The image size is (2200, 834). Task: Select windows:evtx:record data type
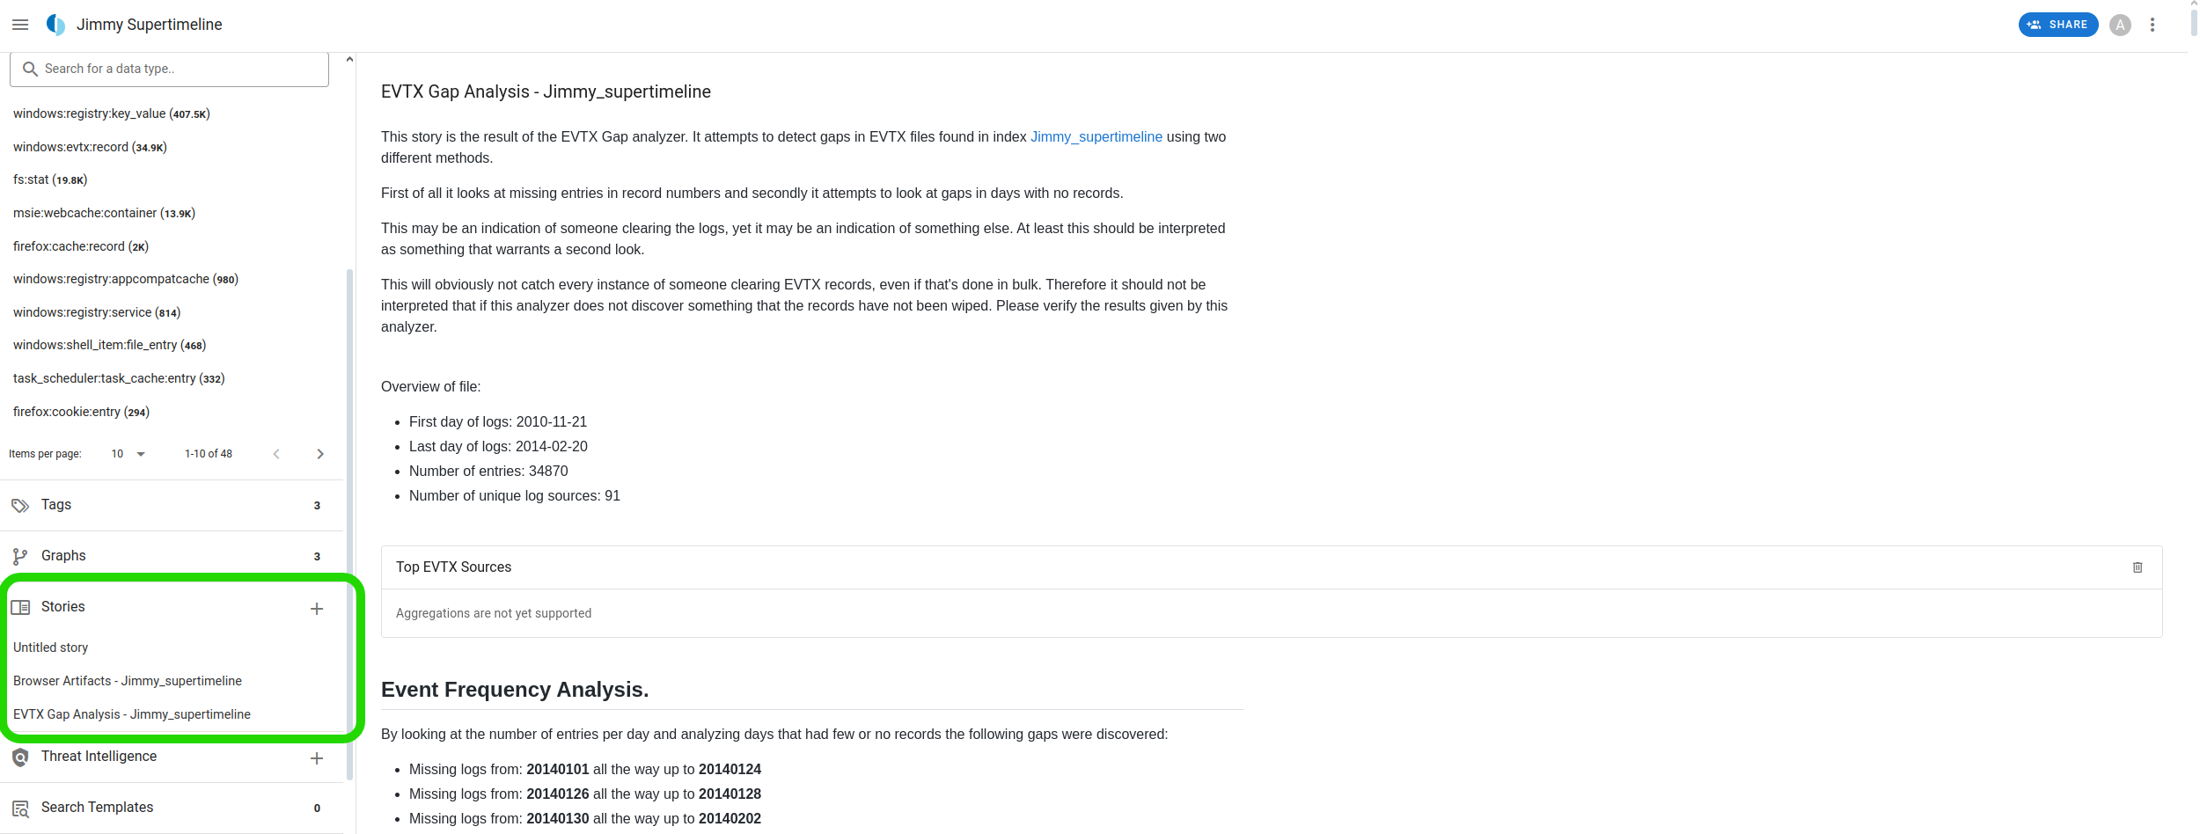pos(90,147)
